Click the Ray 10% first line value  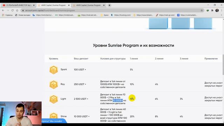point(132,84)
